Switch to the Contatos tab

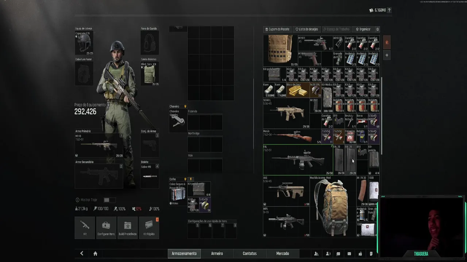coord(250,254)
